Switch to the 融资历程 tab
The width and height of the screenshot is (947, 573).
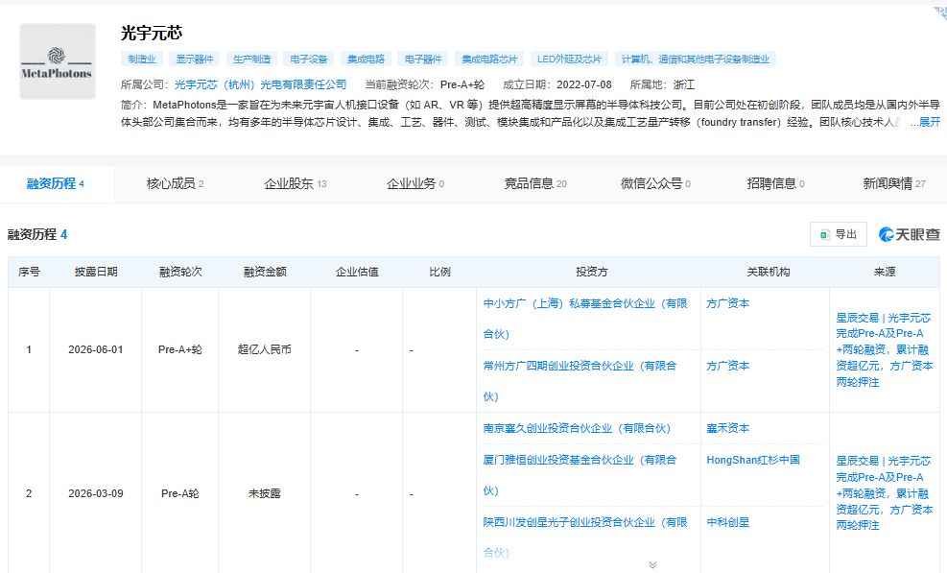point(56,183)
